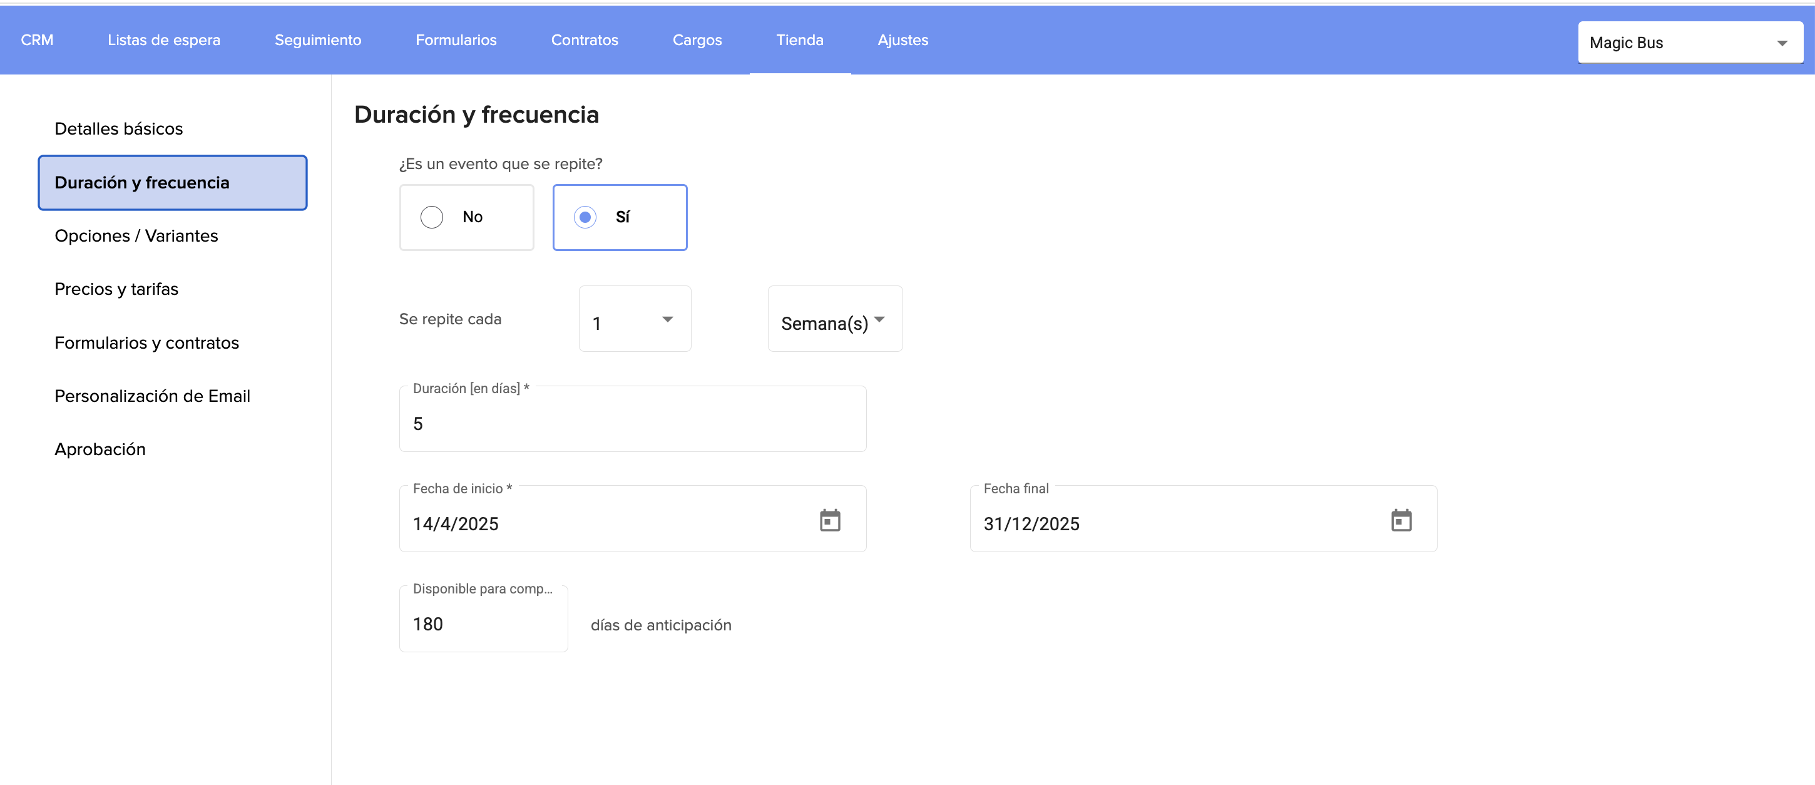Open the repeat interval number dropdown
This screenshot has width=1815, height=785.
click(634, 321)
